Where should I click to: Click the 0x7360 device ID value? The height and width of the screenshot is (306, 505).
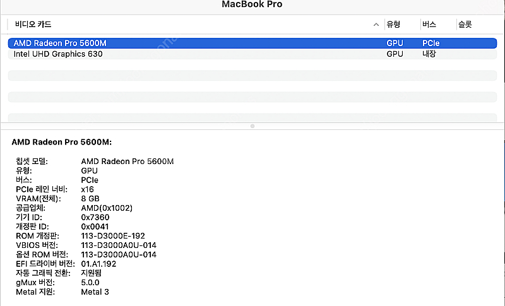(95, 218)
